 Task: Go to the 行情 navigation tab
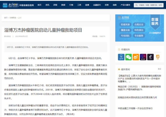tap(71, 5)
